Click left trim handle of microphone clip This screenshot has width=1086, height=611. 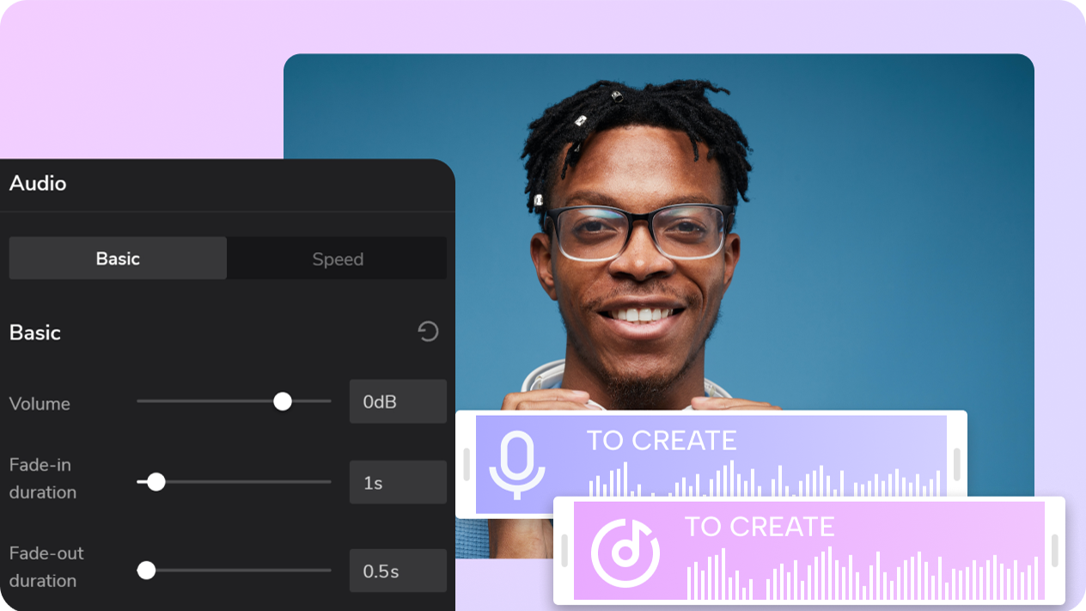pyautogui.click(x=467, y=464)
